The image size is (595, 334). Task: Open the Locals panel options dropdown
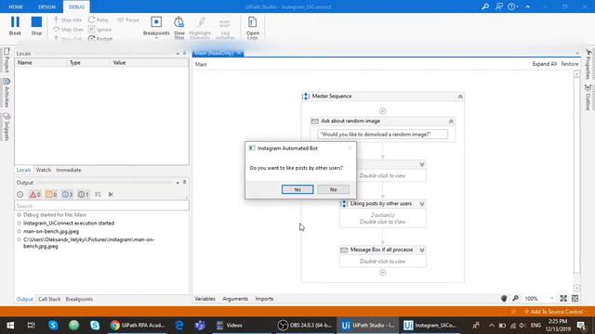click(x=178, y=54)
